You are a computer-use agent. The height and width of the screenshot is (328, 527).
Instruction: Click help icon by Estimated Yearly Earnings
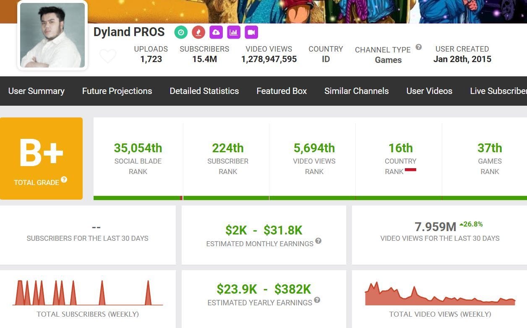click(317, 300)
